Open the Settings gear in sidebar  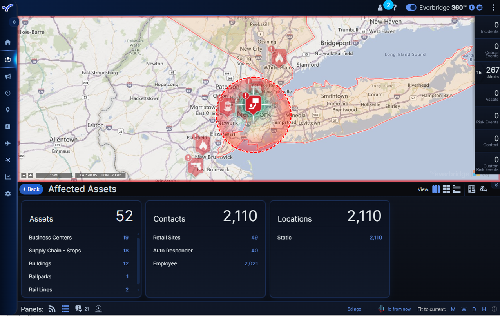pyautogui.click(x=8, y=194)
